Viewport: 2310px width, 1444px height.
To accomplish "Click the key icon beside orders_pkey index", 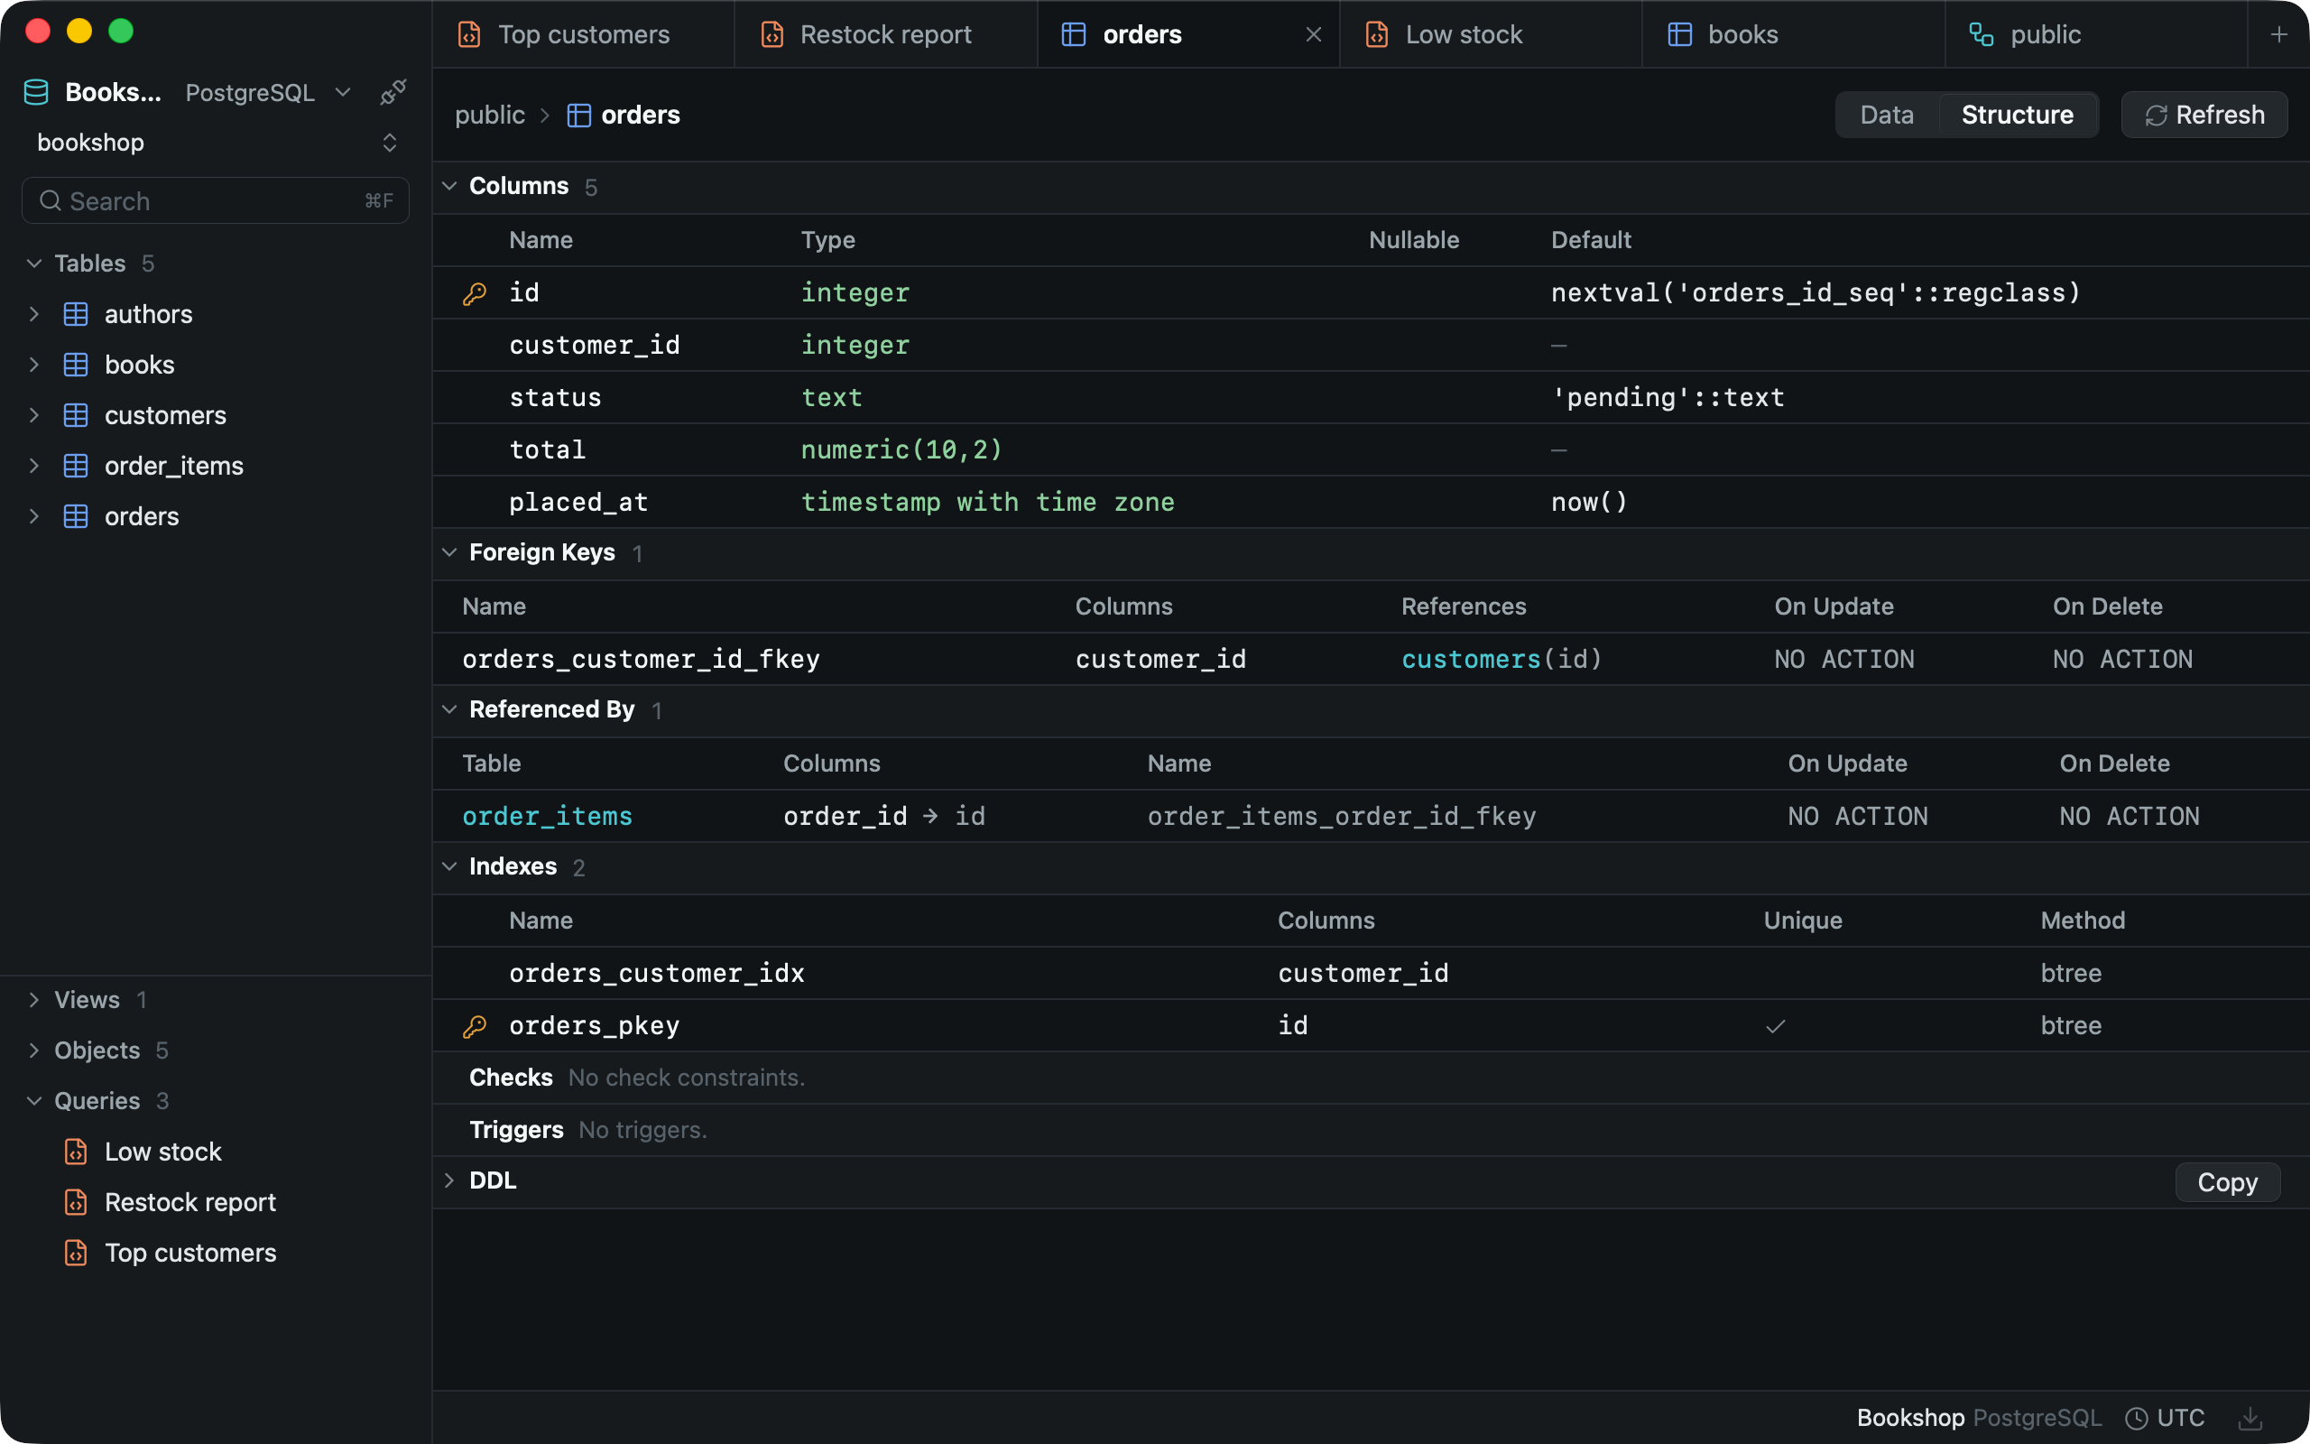I will click(x=475, y=1027).
